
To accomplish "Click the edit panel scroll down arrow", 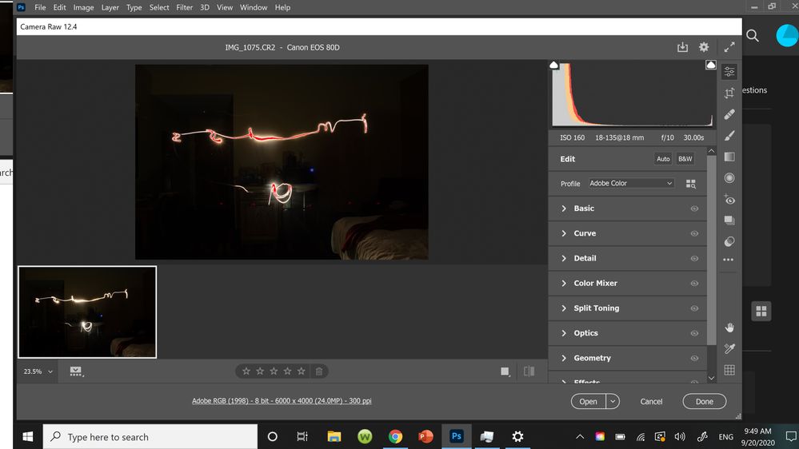I will click(x=711, y=378).
